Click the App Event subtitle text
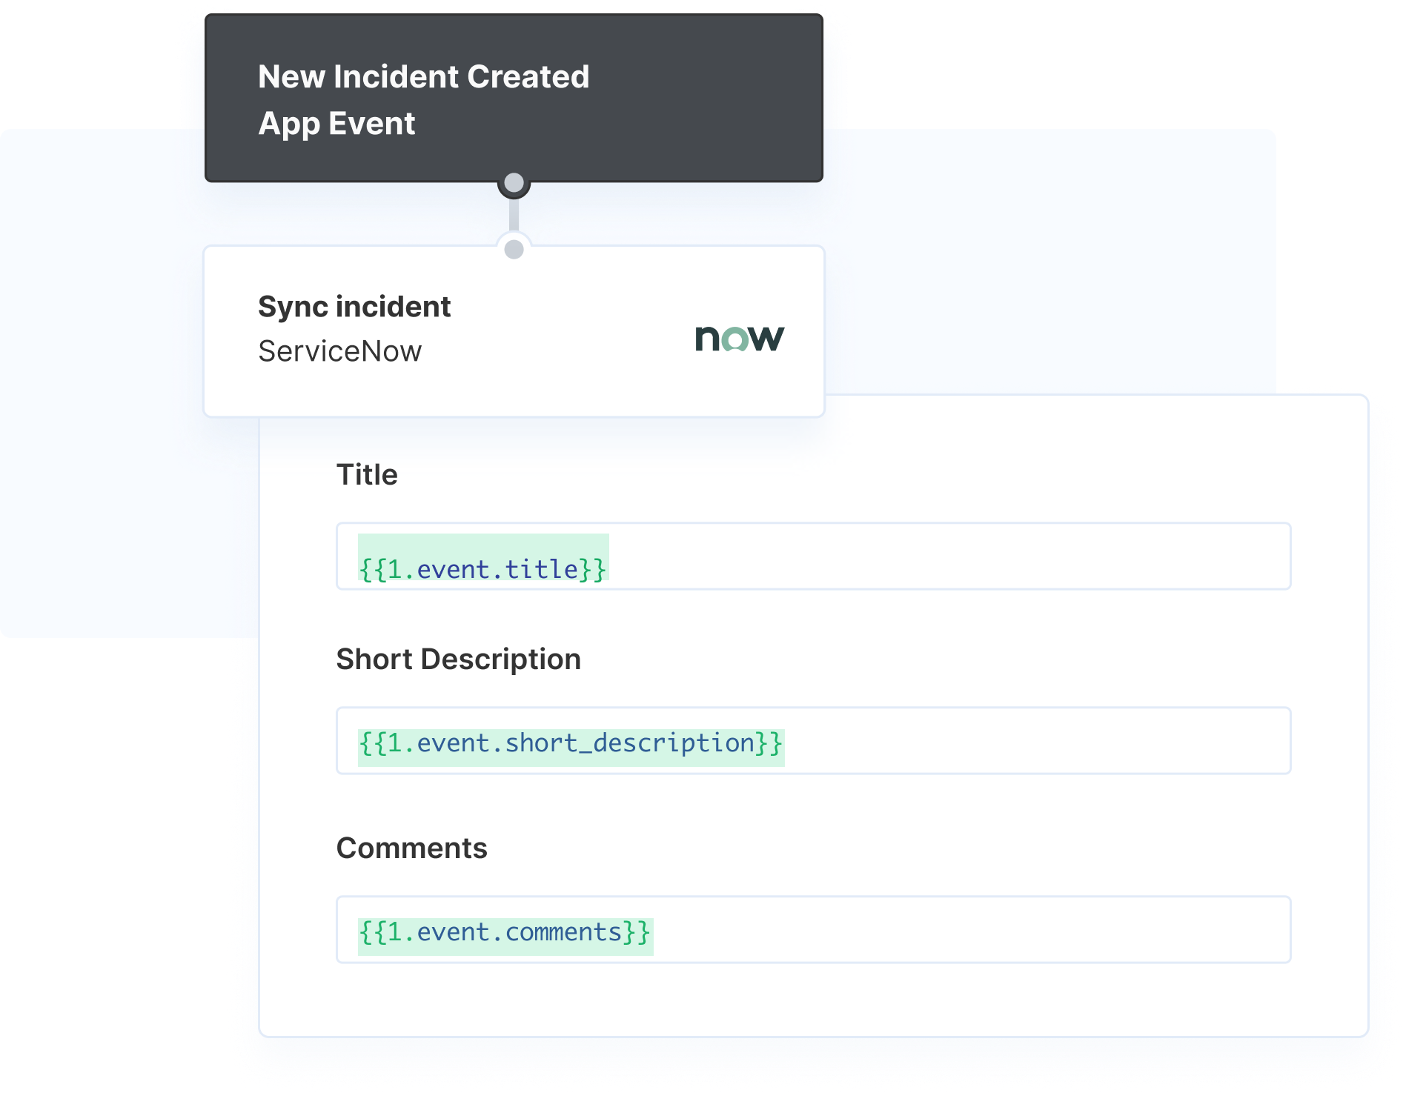1403x1093 pixels. point(336,123)
